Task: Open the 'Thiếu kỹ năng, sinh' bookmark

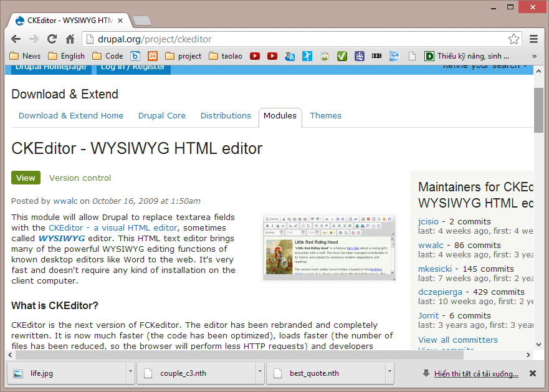Action: pos(467,56)
